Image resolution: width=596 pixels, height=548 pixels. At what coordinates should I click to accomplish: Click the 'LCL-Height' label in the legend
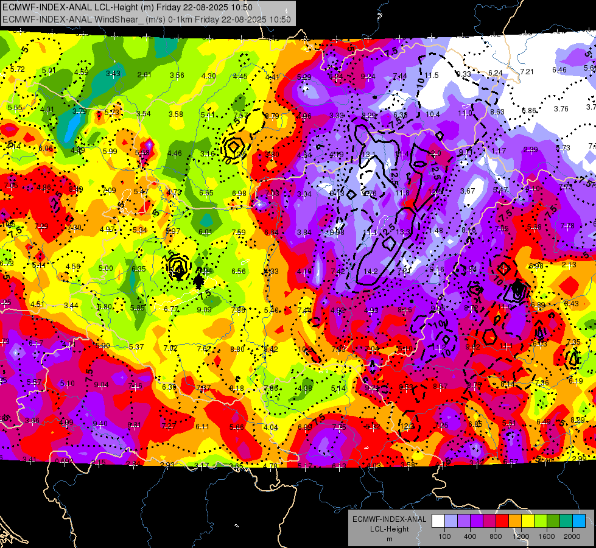click(x=389, y=529)
